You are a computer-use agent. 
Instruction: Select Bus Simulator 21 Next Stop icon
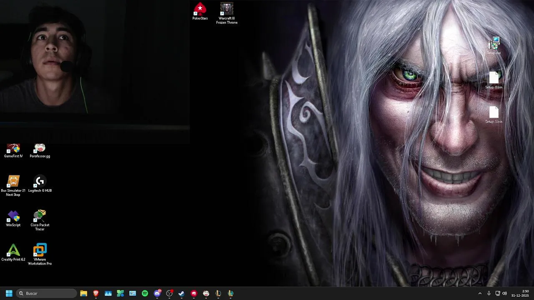click(13, 186)
